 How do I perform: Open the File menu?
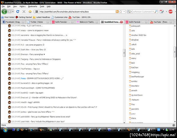(x=3, y=6)
